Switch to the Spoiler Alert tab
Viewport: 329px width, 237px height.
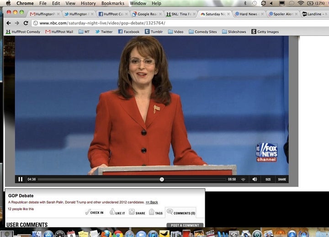(283, 14)
